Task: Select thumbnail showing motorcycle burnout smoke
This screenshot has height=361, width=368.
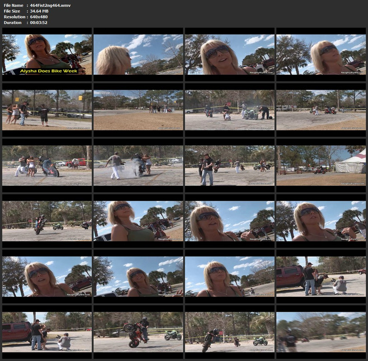Action: pos(138,166)
